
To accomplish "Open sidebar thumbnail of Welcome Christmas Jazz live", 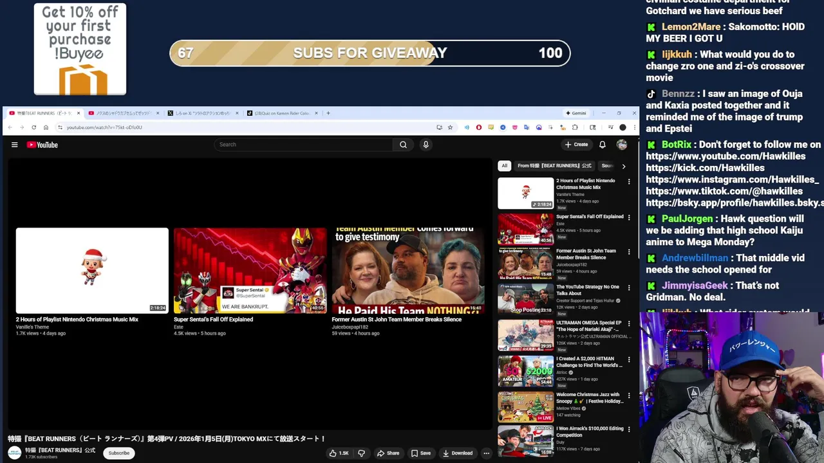I will click(525, 406).
